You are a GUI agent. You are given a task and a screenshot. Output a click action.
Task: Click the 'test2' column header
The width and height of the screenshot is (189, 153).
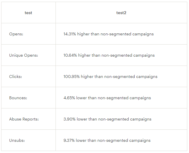(121, 13)
